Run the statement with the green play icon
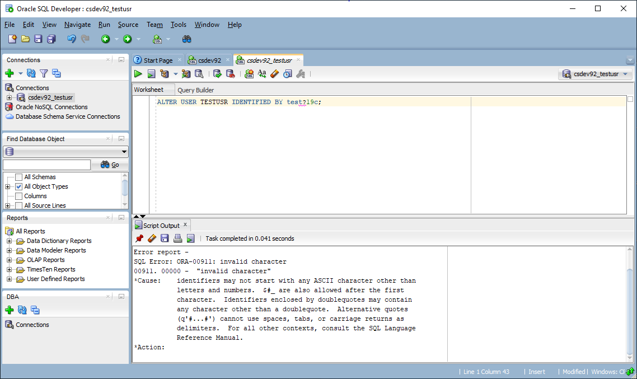This screenshot has height=379, width=637. [x=138, y=74]
